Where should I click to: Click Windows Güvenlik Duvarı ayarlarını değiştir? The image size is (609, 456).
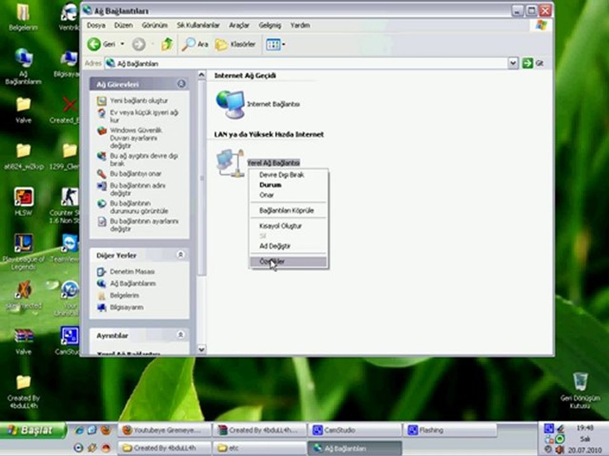point(136,137)
